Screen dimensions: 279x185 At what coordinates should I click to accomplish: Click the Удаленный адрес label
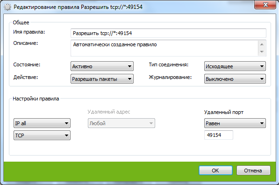pyautogui.click(x=109, y=112)
